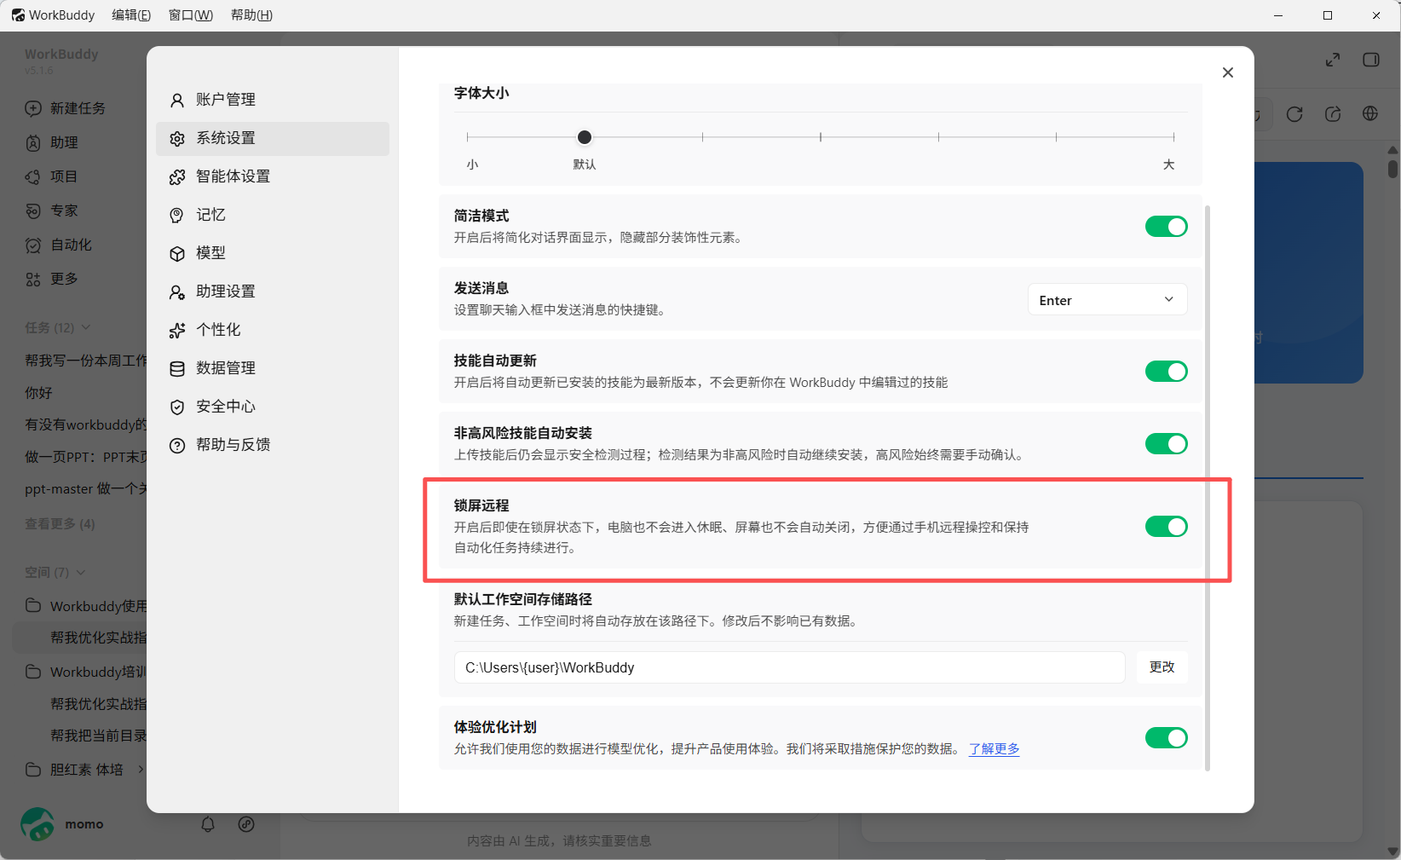Open 窗口(W) menu
1401x860 pixels.
coord(191,15)
